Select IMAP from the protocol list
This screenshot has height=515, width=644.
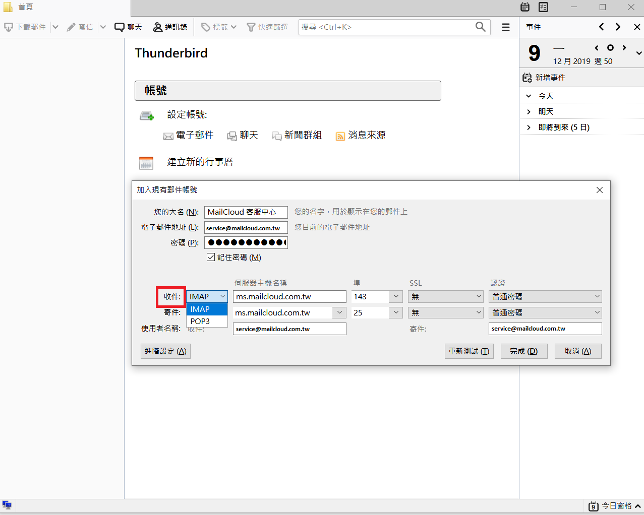[207, 309]
